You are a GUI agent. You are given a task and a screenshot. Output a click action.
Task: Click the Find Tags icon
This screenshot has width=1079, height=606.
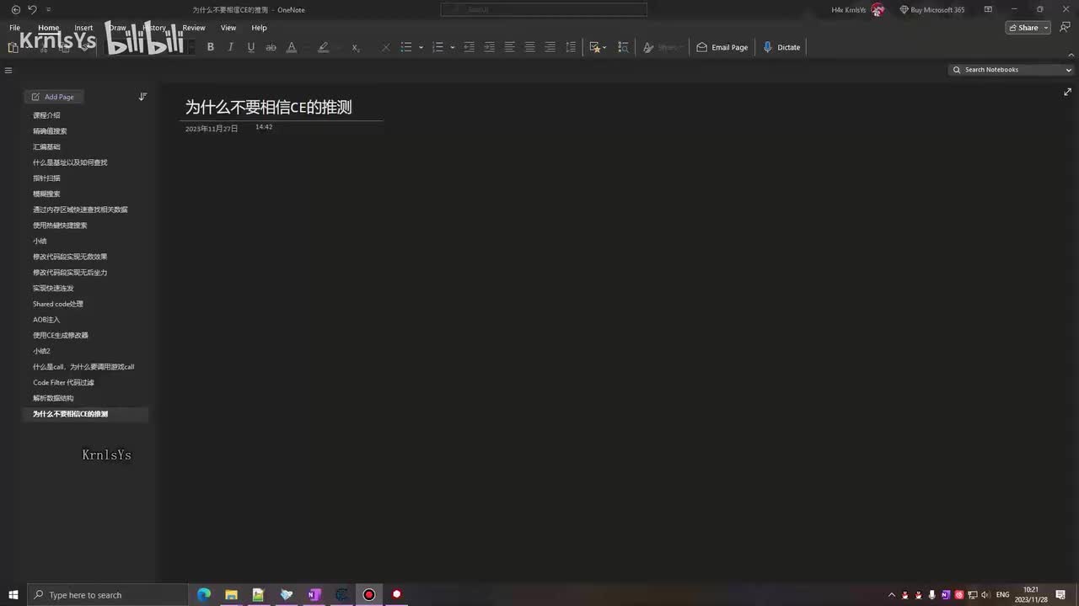[x=624, y=47]
